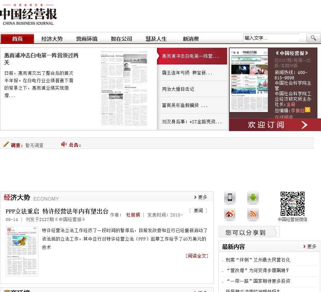Click the 最新内容 heading
Image resolution: width=321 pixels, height=292 pixels.
(x=233, y=247)
